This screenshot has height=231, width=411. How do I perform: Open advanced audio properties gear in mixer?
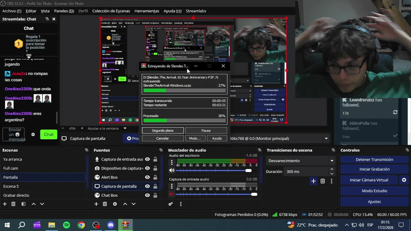(171, 204)
